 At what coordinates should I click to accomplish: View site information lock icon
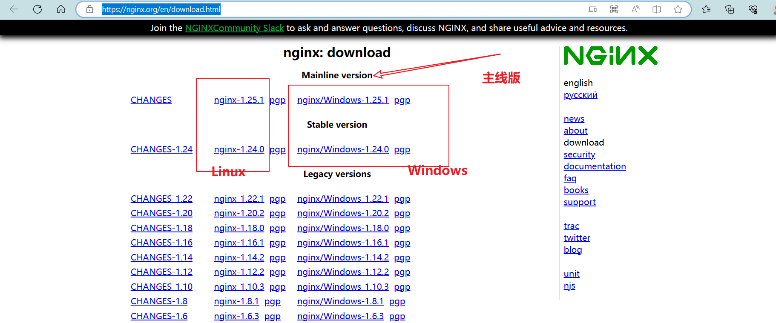89,9
